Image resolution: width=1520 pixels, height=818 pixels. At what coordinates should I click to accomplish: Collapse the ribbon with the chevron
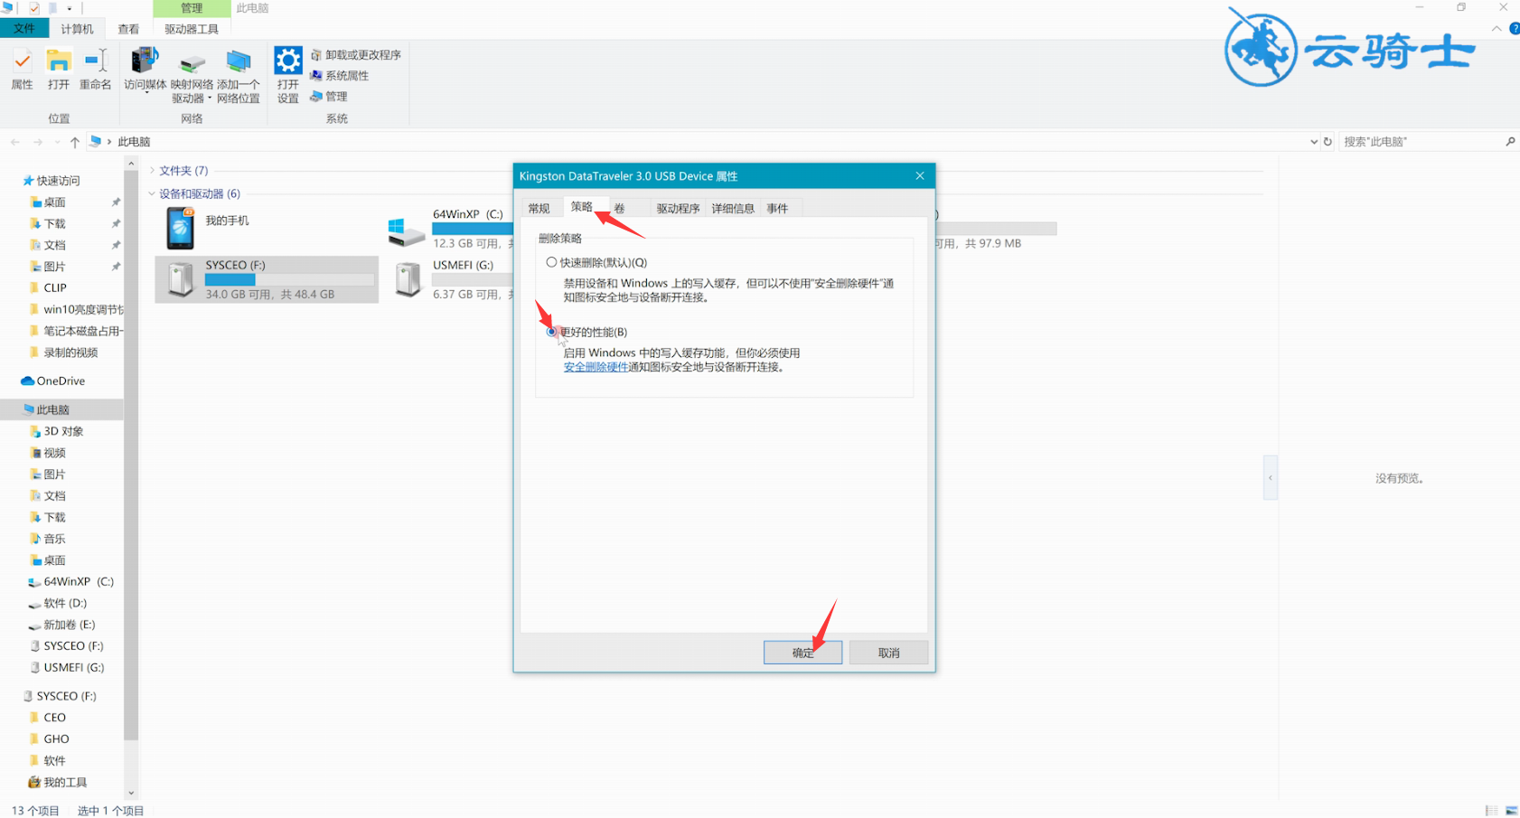pyautogui.click(x=1497, y=29)
